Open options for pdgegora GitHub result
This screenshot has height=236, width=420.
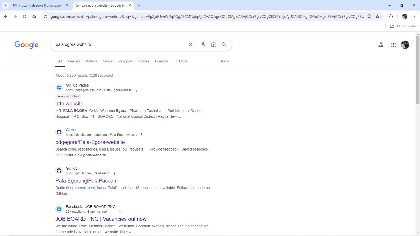[x=141, y=135]
